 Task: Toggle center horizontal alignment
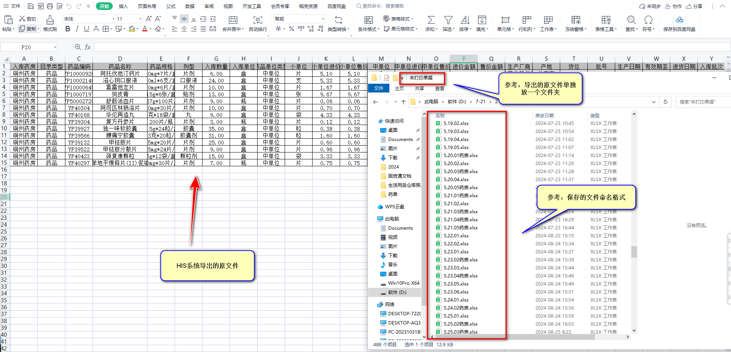tap(184, 29)
